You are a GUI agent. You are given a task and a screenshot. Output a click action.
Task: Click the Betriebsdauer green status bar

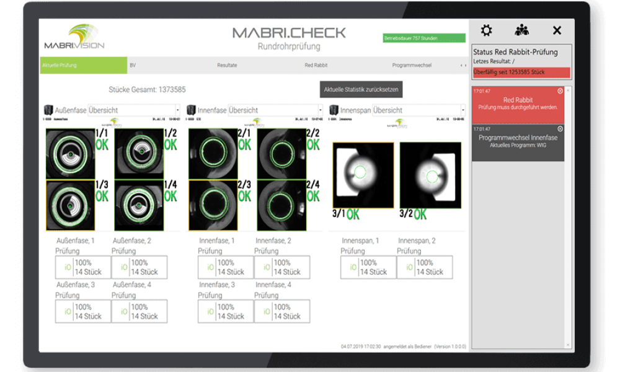coord(424,38)
